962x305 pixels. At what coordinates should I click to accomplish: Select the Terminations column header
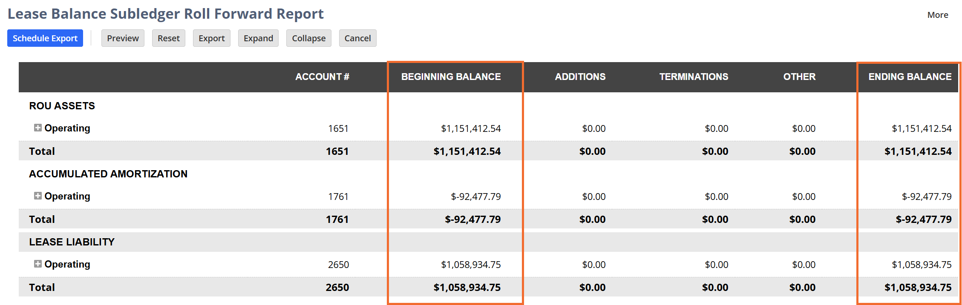(x=694, y=77)
